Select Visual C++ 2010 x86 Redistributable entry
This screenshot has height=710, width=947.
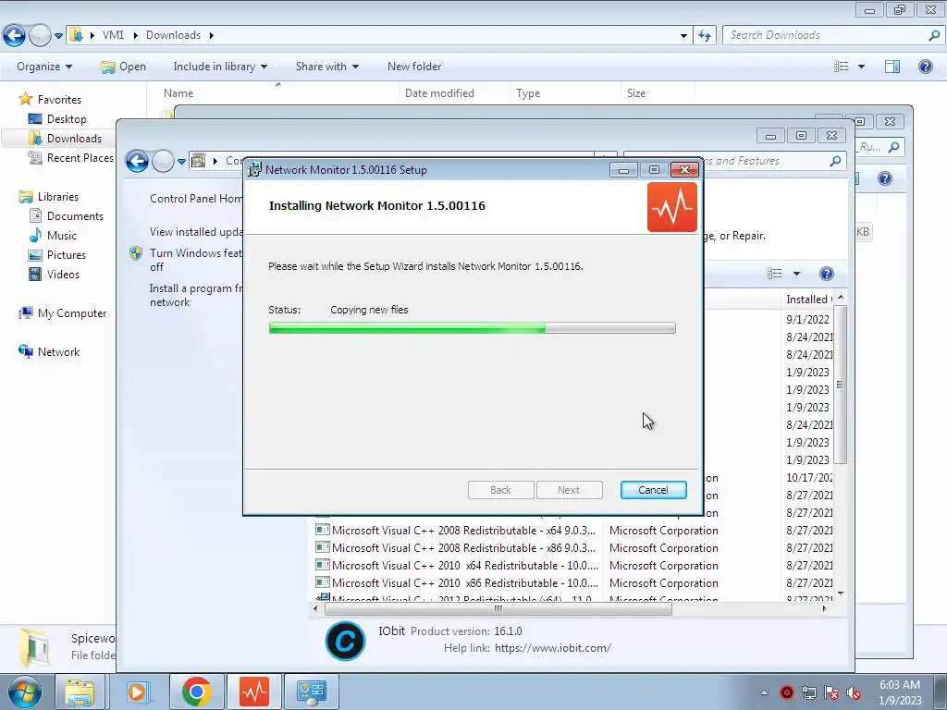click(465, 583)
